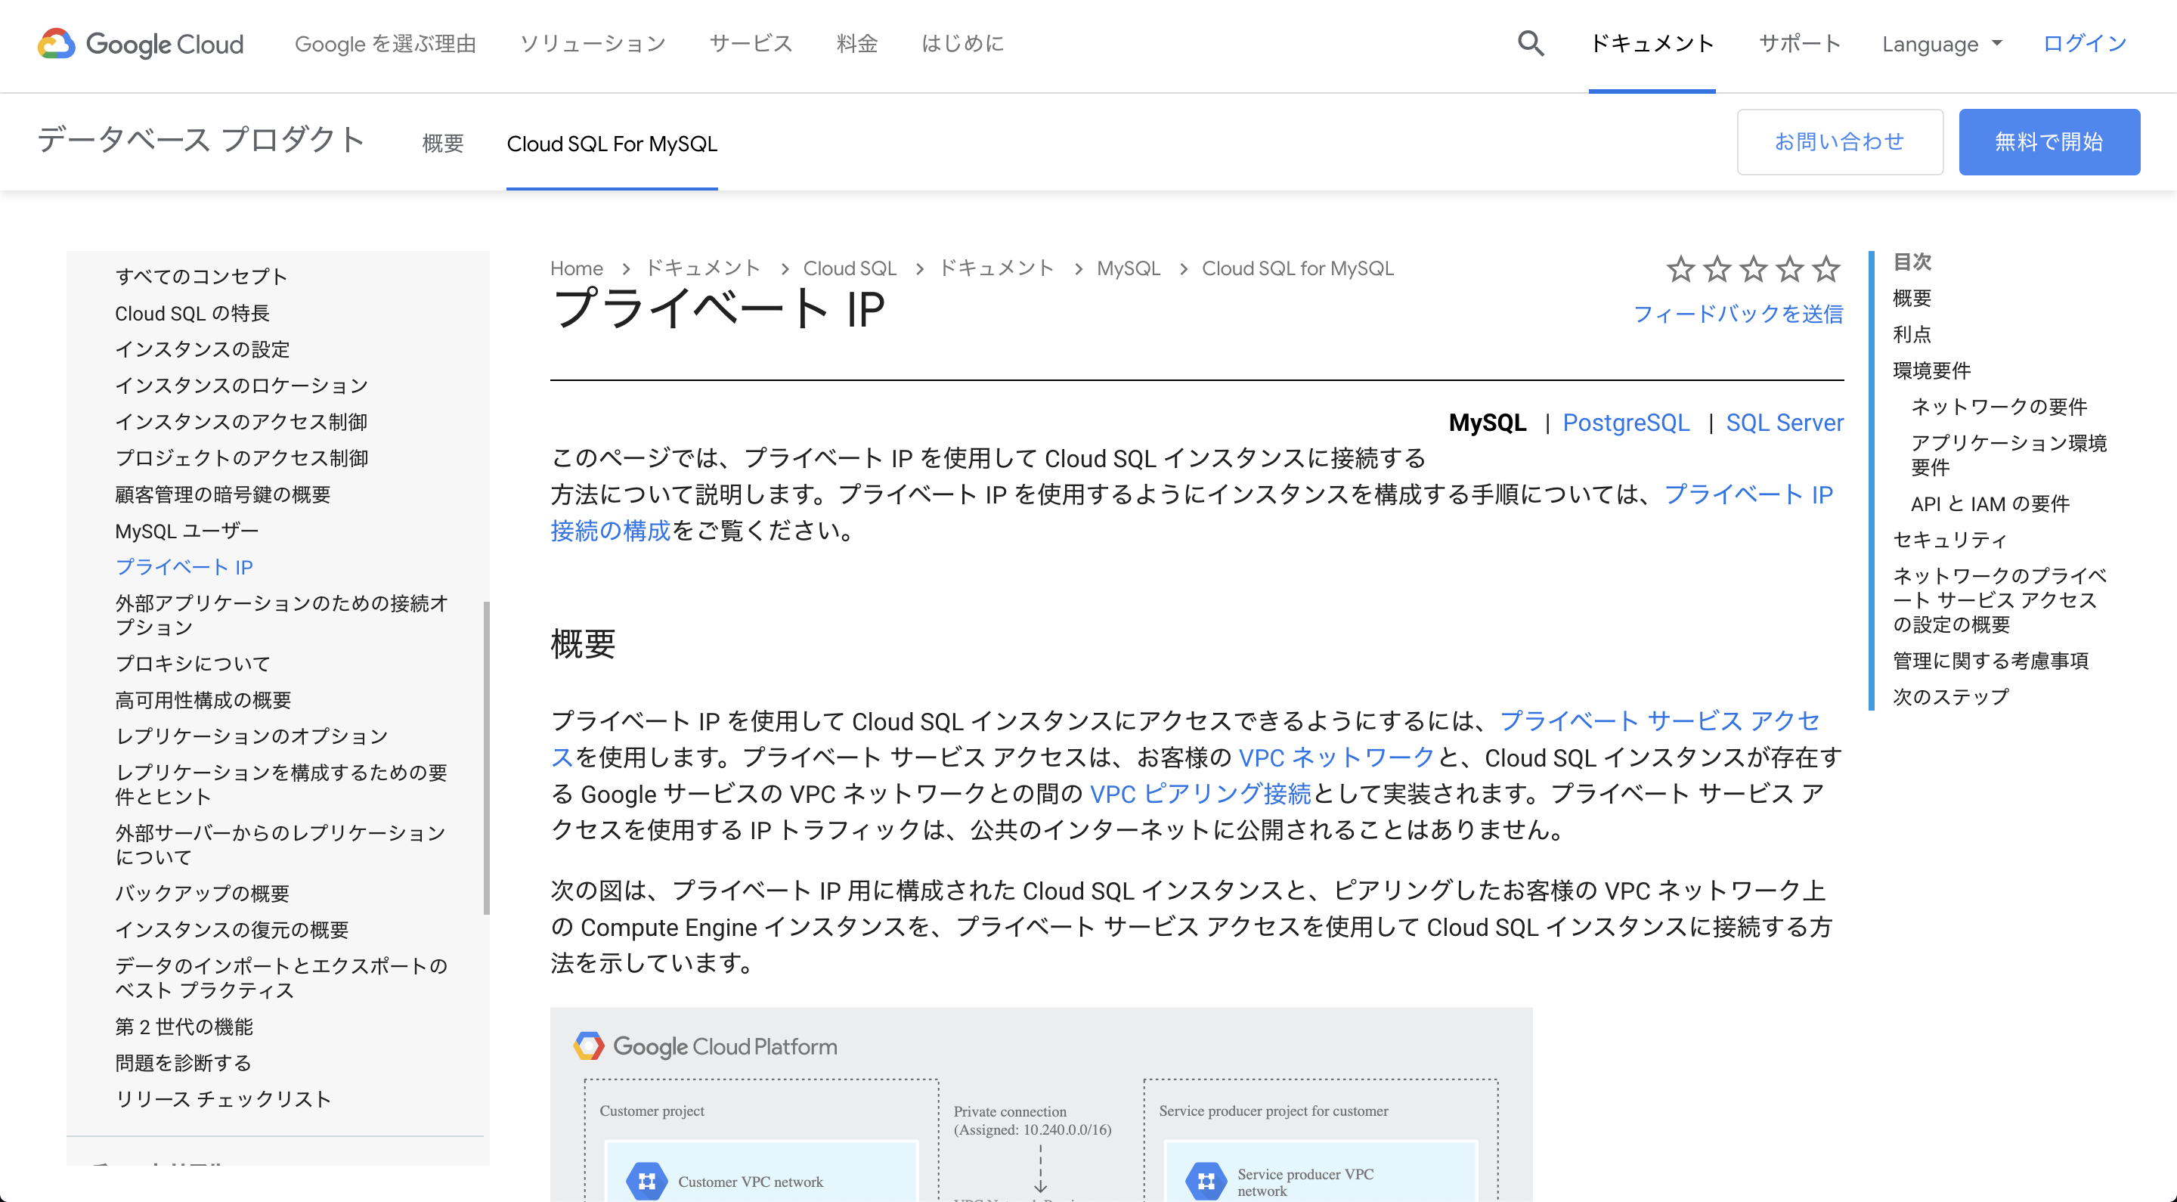Open はじめに menu item
Image resolution: width=2177 pixels, height=1202 pixels.
[x=962, y=44]
